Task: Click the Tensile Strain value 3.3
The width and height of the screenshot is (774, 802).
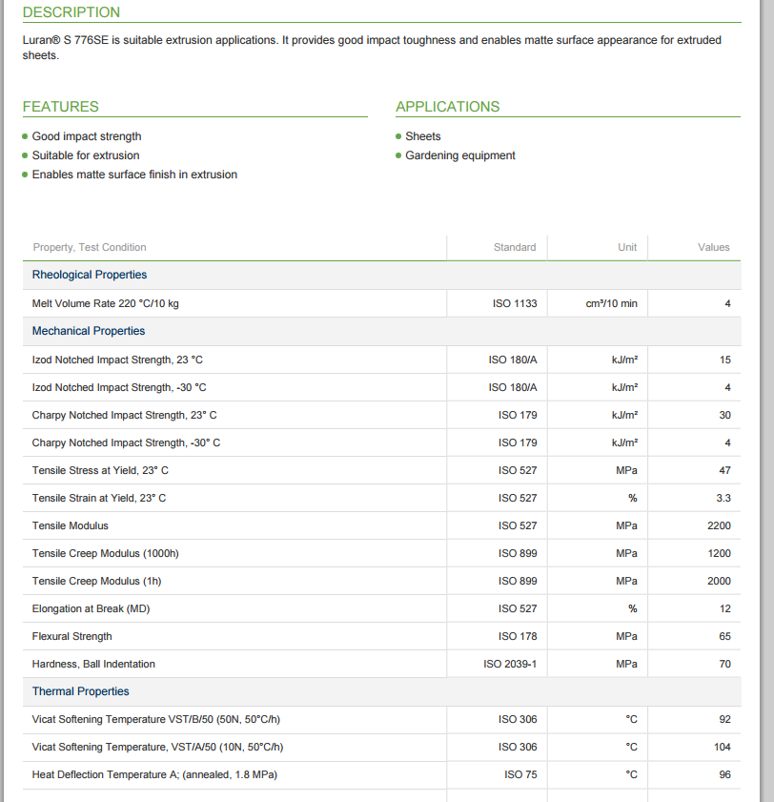Action: point(723,498)
